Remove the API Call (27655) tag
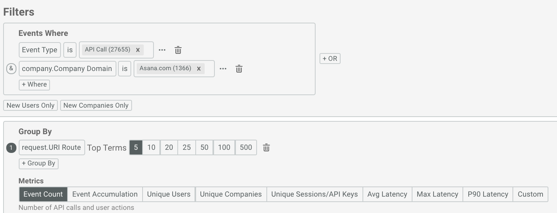Viewport: 557px width, 213px height. coord(138,50)
